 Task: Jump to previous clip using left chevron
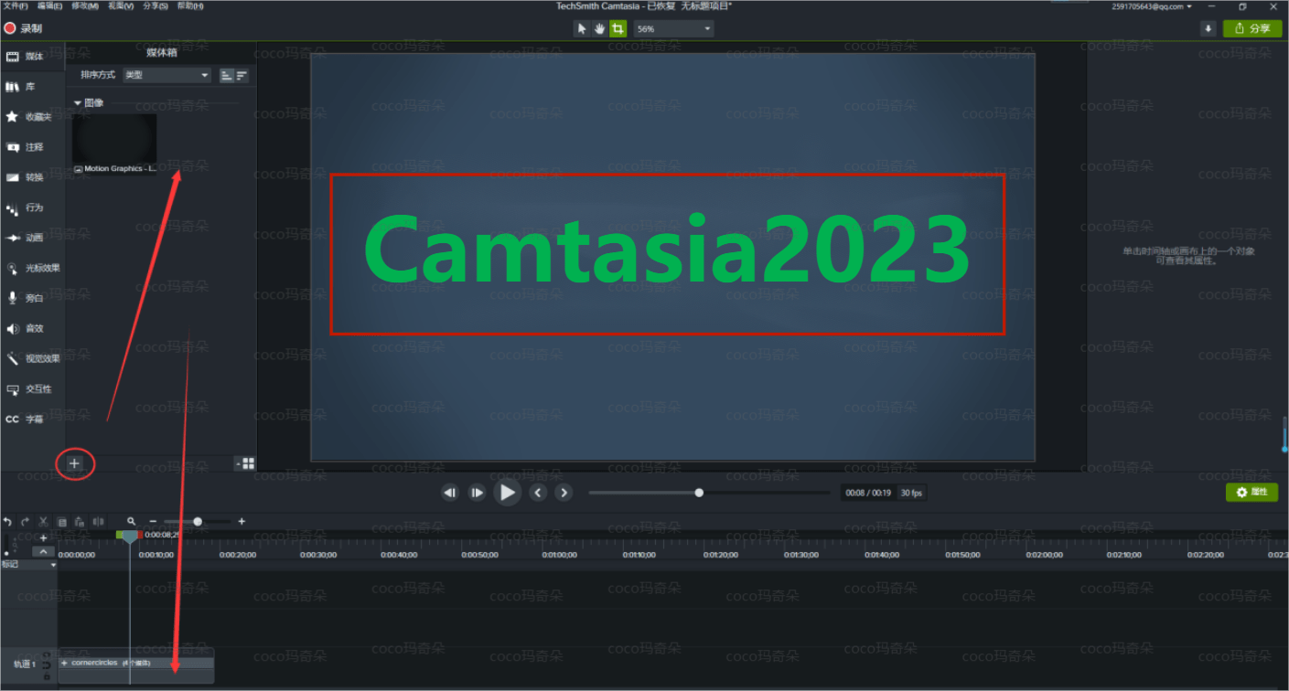pos(538,493)
